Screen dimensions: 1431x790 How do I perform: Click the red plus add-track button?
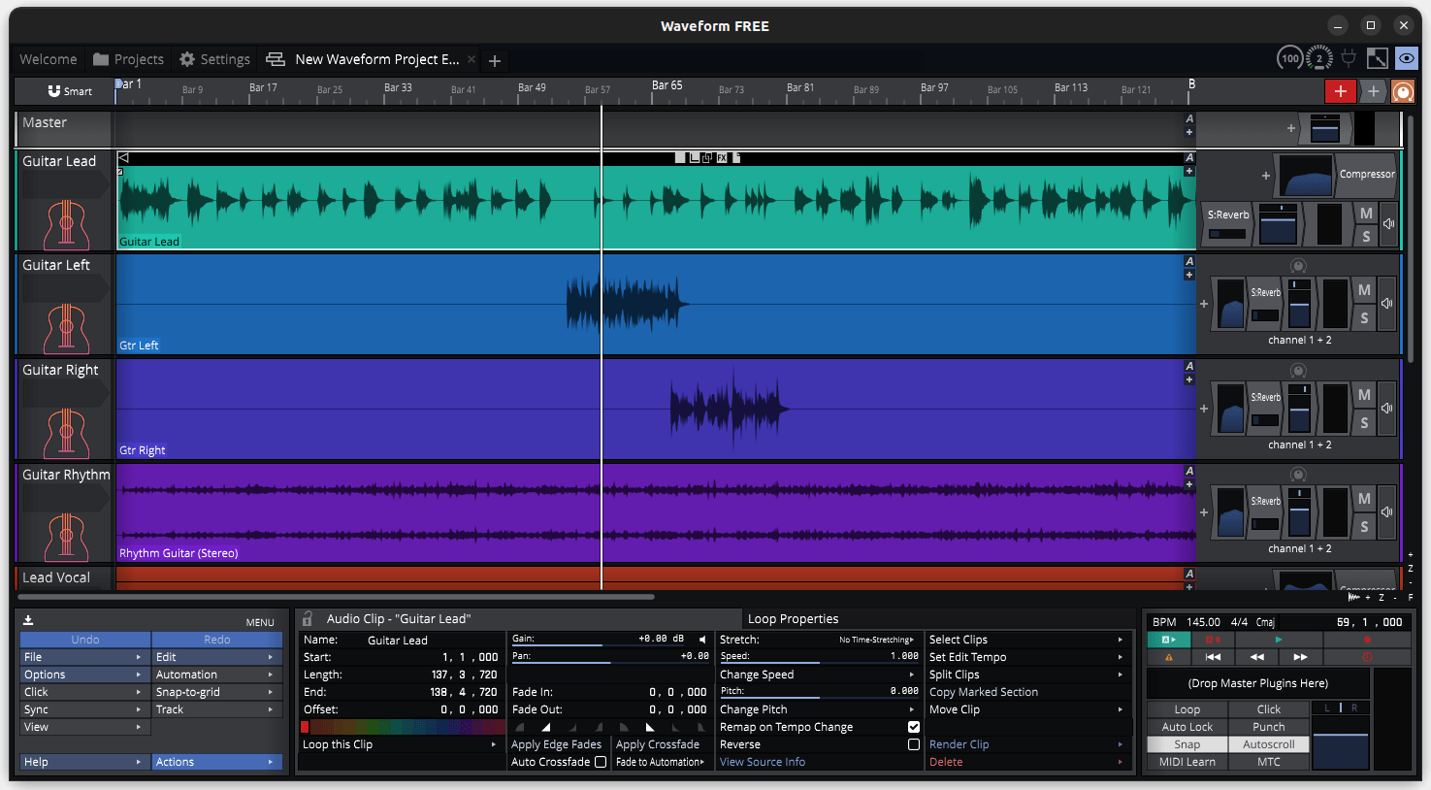[1340, 91]
